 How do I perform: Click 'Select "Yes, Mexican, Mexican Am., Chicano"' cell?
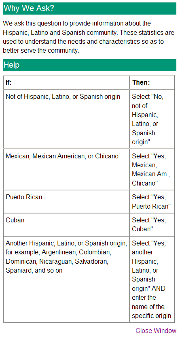pyautogui.click(x=152, y=169)
